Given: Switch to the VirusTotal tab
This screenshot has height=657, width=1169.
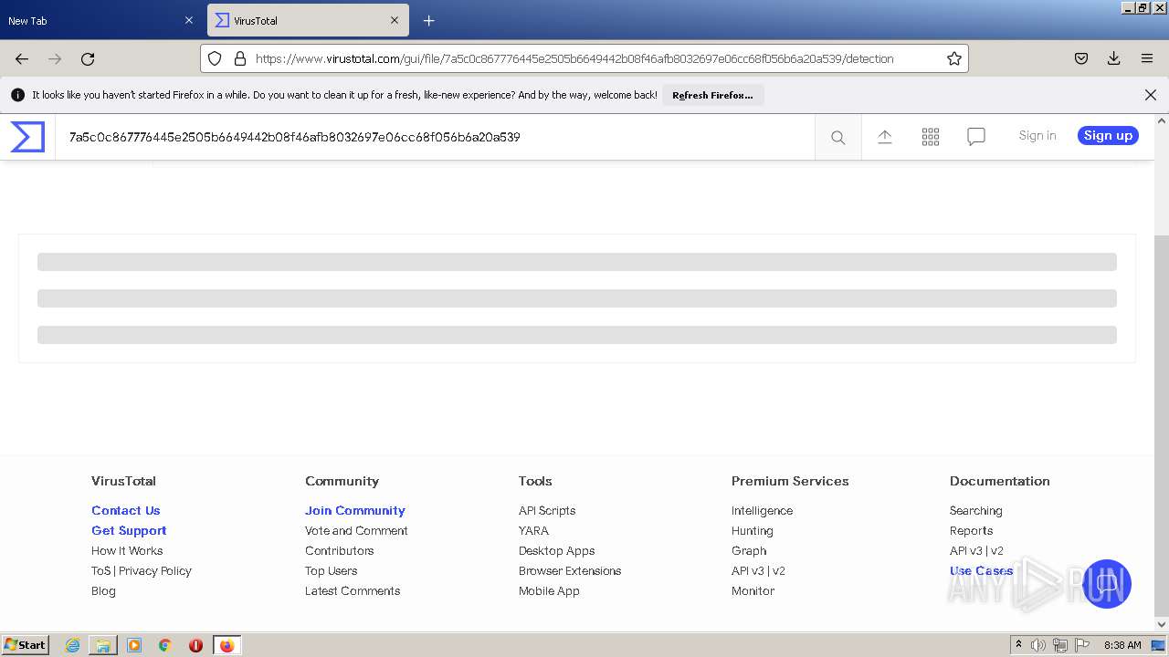Looking at the screenshot, I should [x=309, y=20].
